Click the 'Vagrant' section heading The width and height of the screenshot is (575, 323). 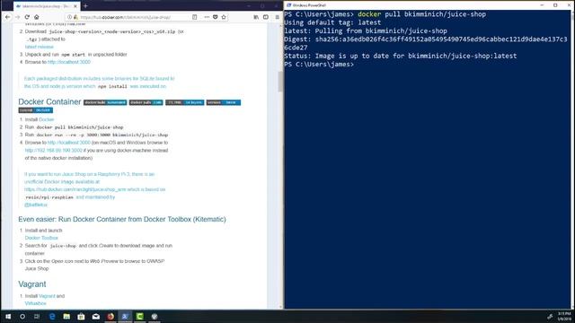click(x=32, y=284)
